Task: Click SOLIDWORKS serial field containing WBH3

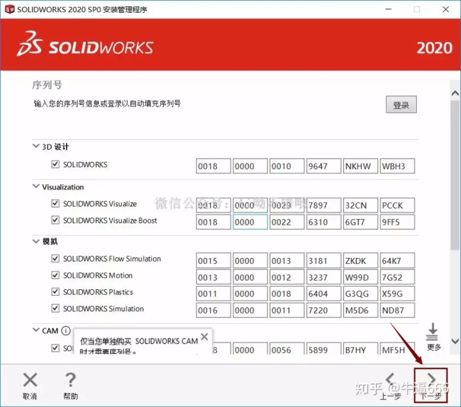Action: tap(397, 166)
